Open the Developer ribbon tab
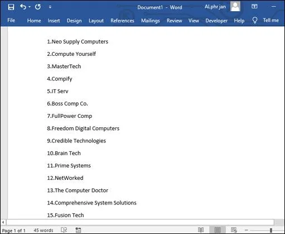This screenshot has width=285, height=234. (216, 21)
